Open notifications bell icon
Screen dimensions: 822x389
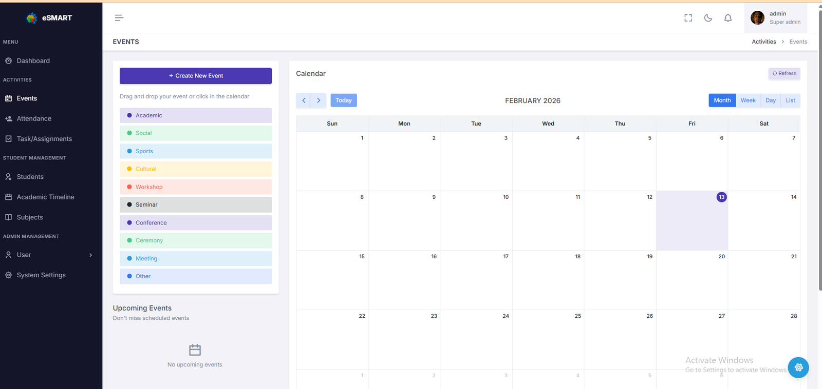(728, 18)
